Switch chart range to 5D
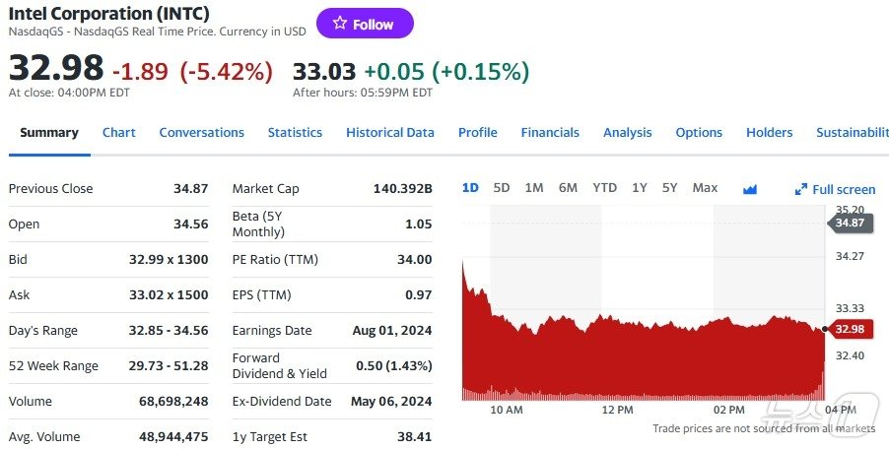 pos(502,188)
